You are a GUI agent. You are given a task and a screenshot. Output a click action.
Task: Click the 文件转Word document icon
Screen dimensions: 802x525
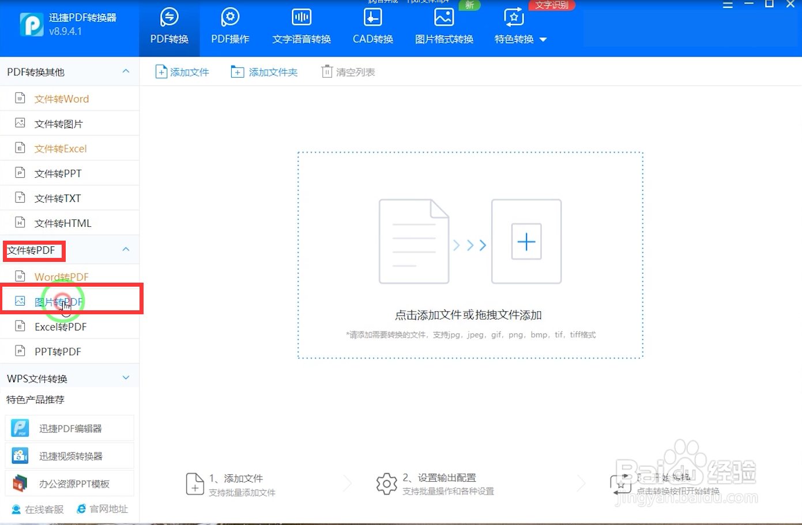pyautogui.click(x=20, y=98)
